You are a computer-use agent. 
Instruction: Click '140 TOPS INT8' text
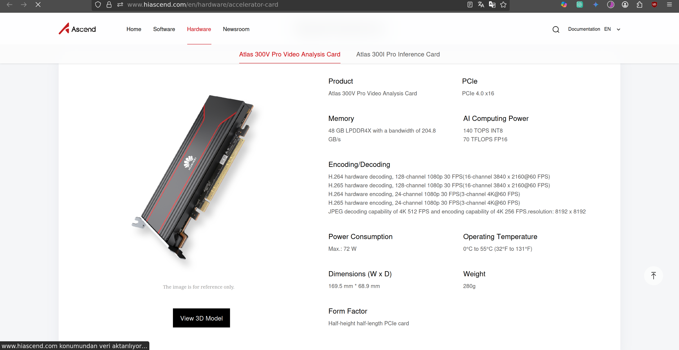tap(483, 131)
